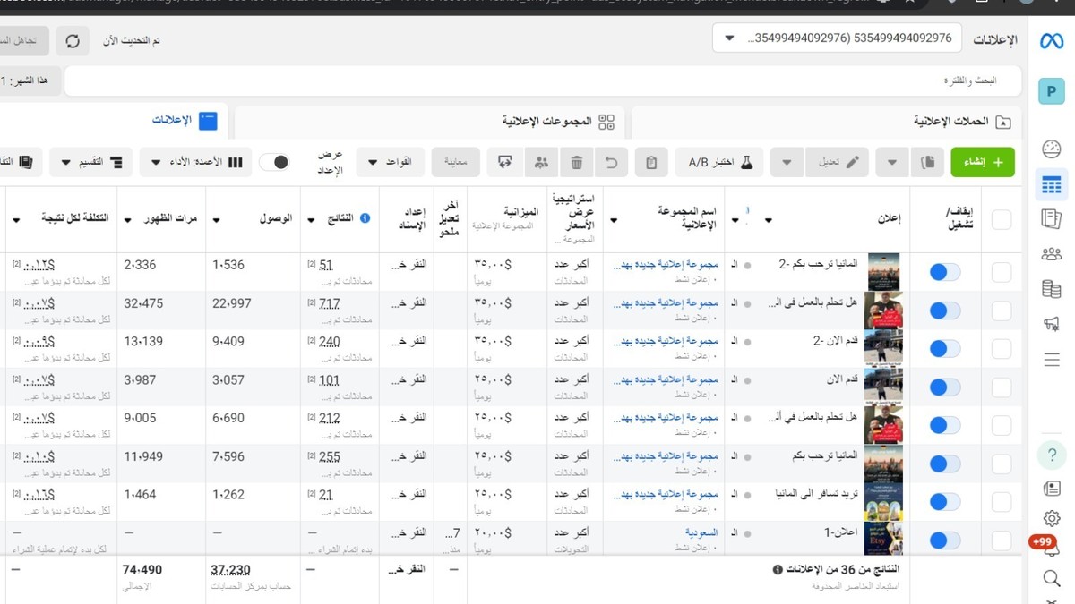The width and height of the screenshot is (1075, 604).
Task: Click the audience people icon in toolbar
Action: [x=541, y=162]
